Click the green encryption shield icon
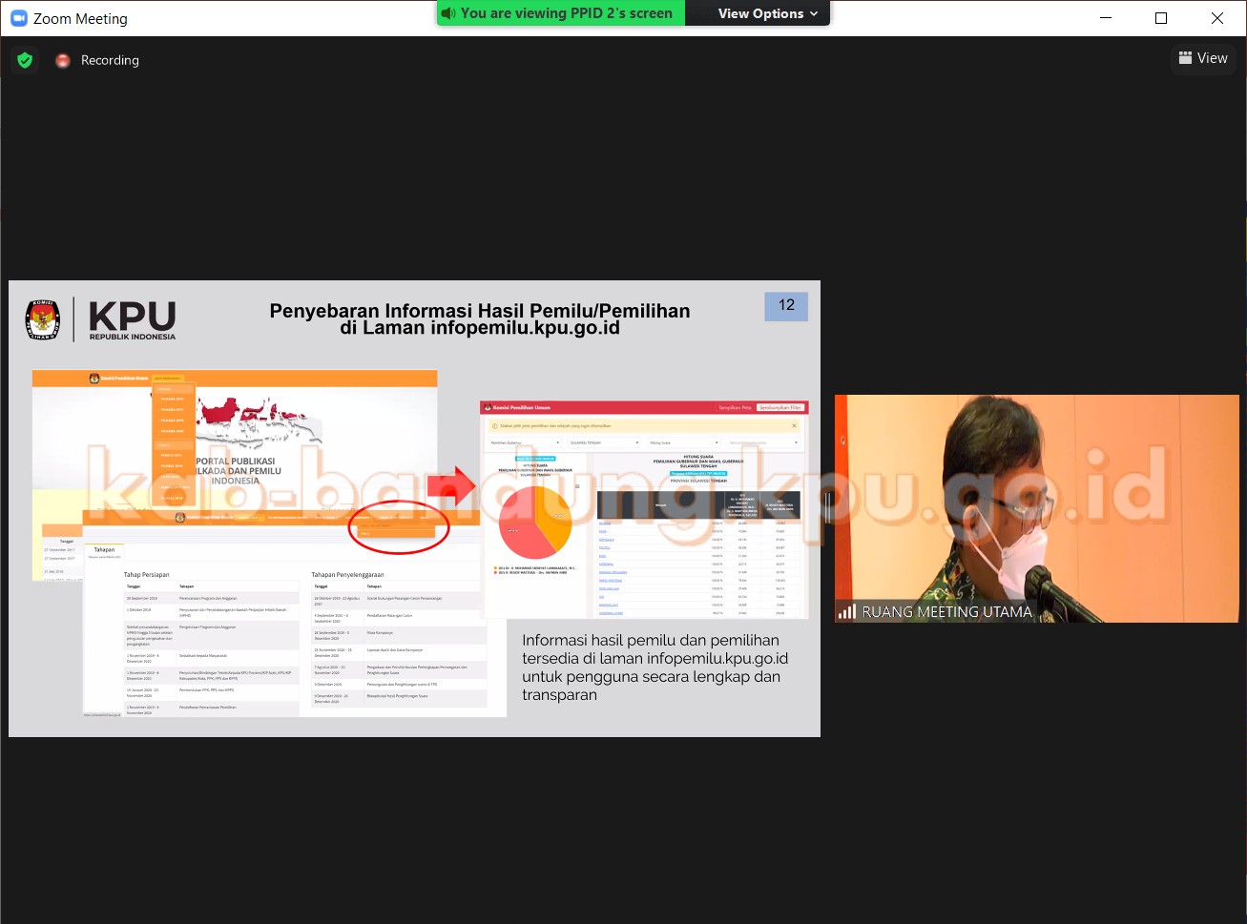Screen dimensions: 1247x924 (26, 60)
